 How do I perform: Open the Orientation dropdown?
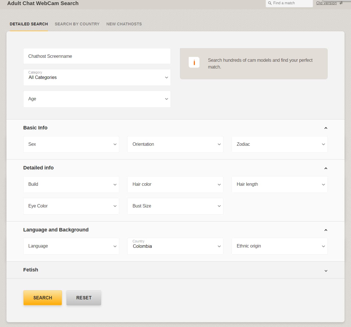pyautogui.click(x=175, y=144)
